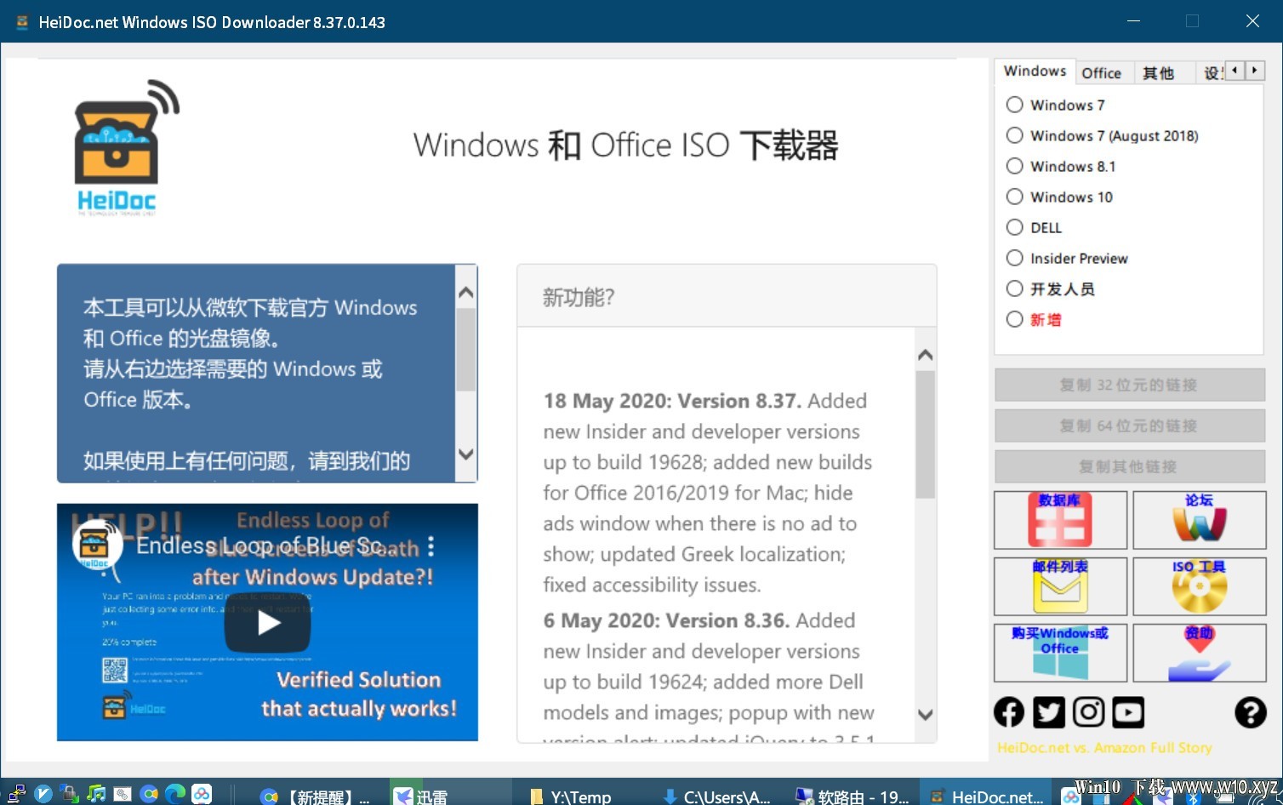Play the Endless Loop video
This screenshot has height=805, width=1283.
tap(267, 623)
